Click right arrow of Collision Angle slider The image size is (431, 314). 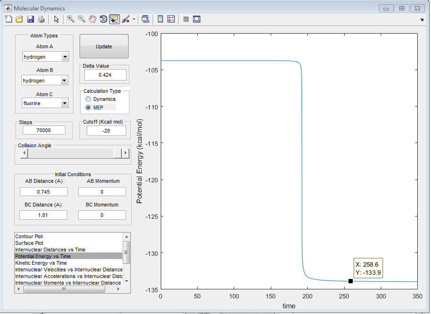tap(126, 153)
